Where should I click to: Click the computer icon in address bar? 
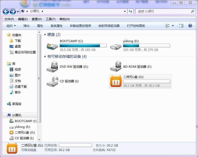tap(22, 11)
